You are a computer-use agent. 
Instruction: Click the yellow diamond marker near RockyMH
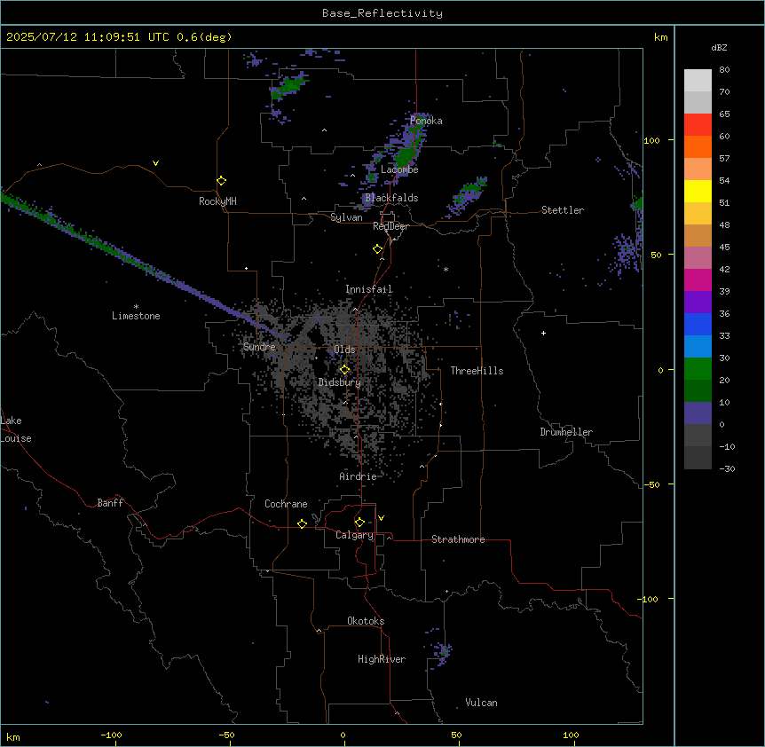pyautogui.click(x=222, y=181)
